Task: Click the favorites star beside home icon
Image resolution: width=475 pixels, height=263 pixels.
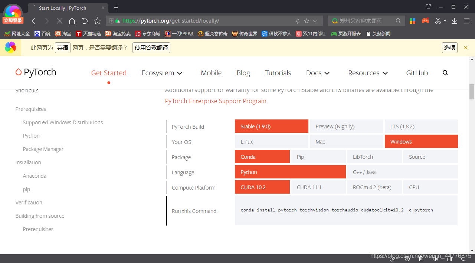Action: click(x=97, y=21)
